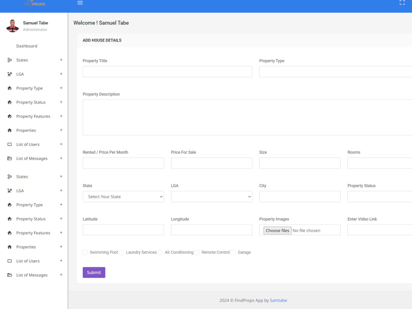
Task: Focus the Property Type field
Action: coord(335,72)
